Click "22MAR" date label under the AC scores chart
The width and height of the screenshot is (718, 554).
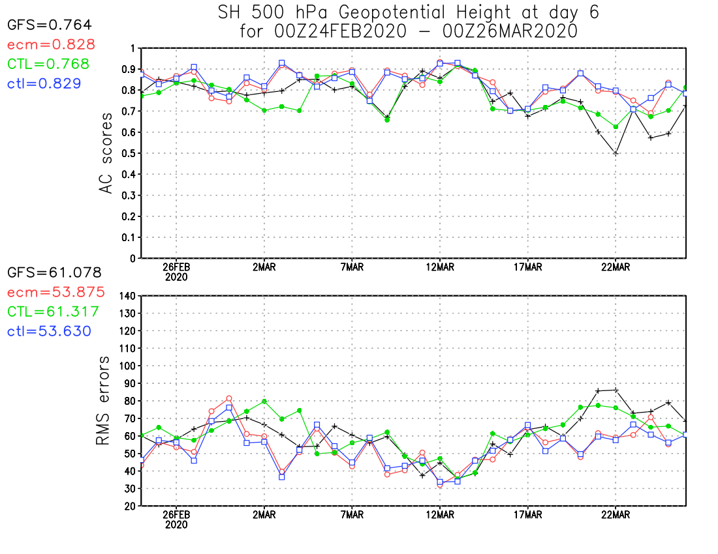[616, 267]
